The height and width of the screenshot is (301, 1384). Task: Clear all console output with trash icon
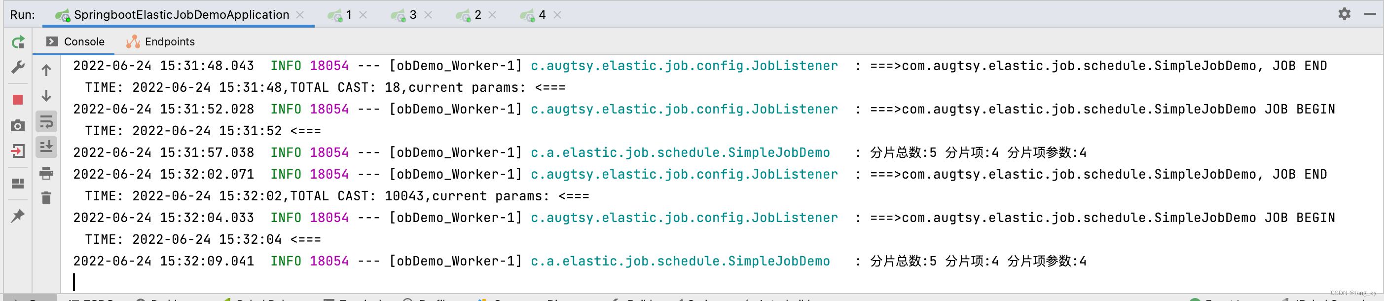tap(46, 198)
